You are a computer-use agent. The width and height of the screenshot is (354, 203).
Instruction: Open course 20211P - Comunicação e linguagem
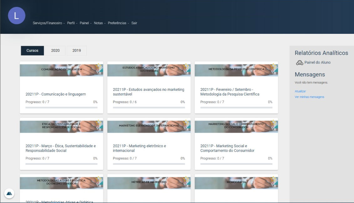(x=55, y=94)
